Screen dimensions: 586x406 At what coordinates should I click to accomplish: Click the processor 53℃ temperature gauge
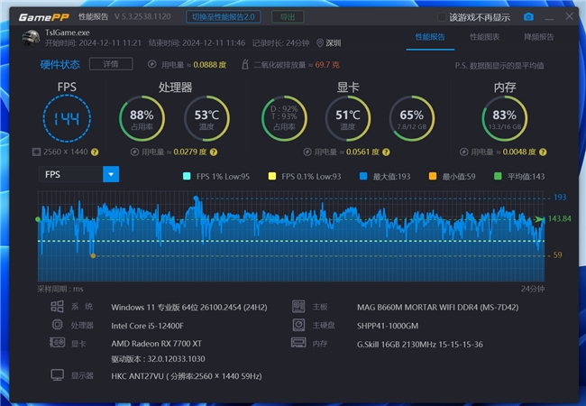(206, 118)
